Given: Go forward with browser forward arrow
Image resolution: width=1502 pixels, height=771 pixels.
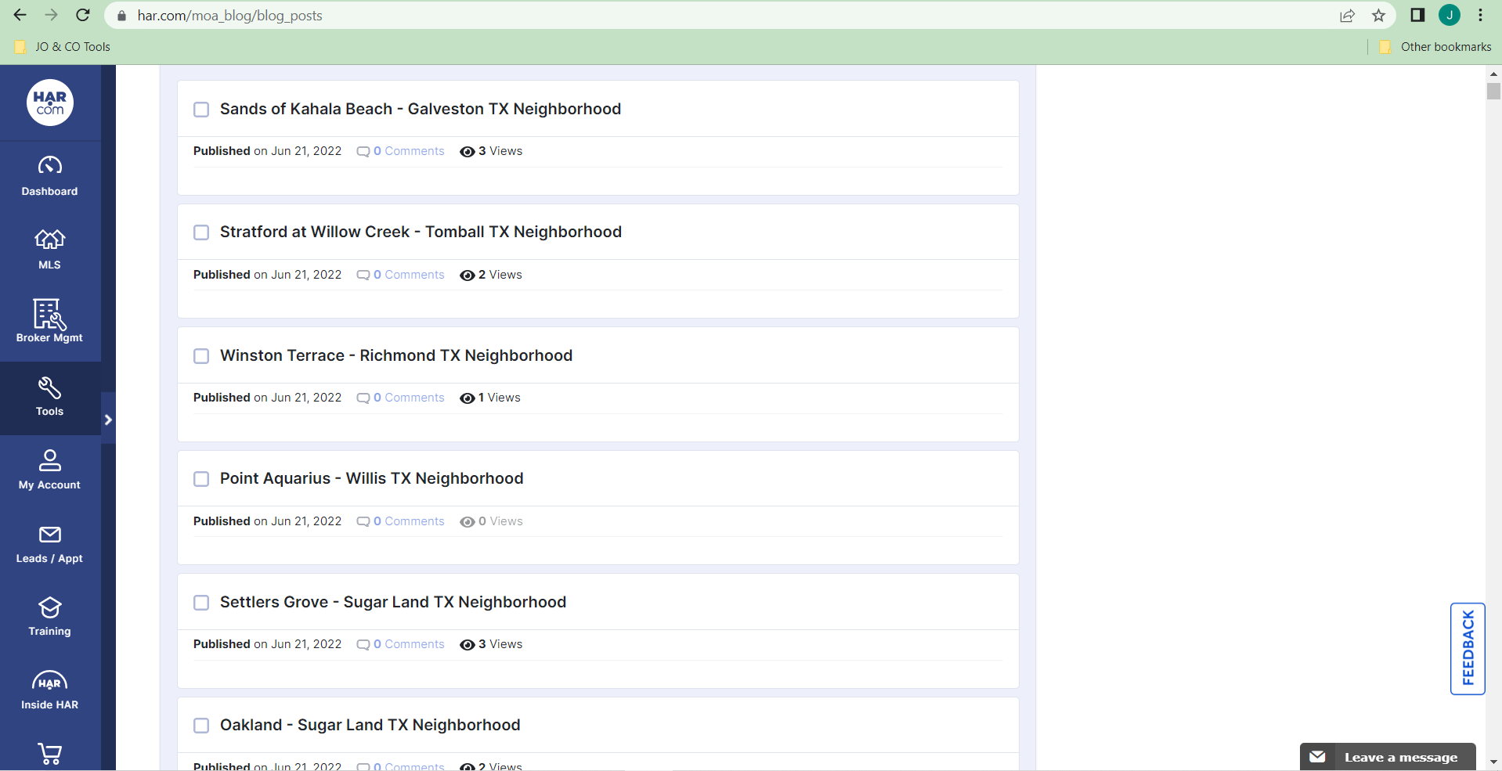Looking at the screenshot, I should (51, 15).
